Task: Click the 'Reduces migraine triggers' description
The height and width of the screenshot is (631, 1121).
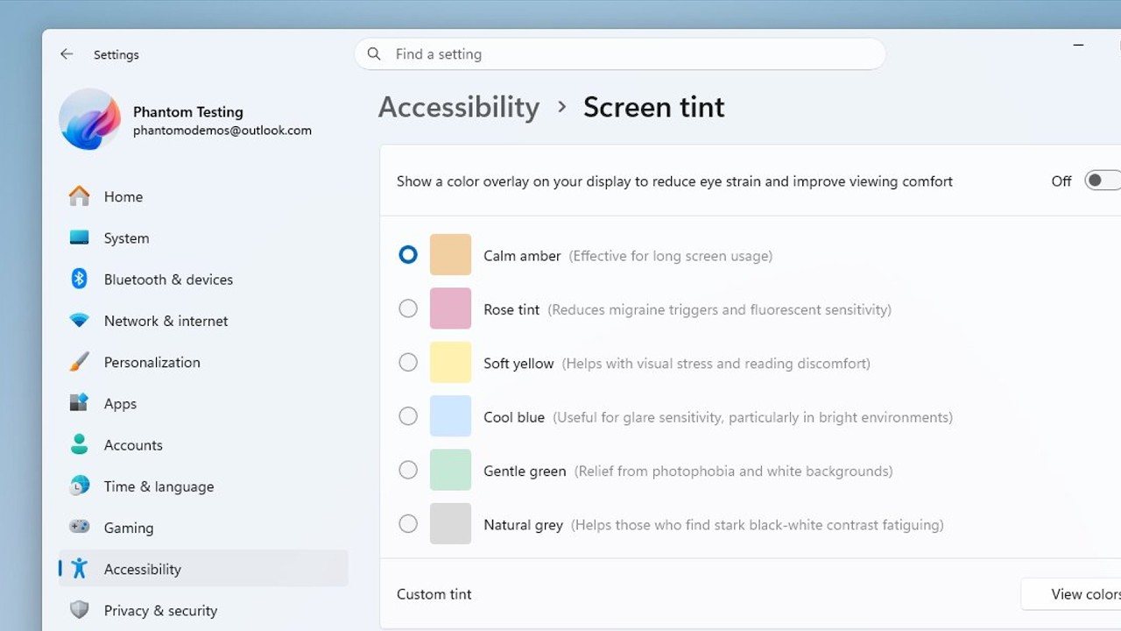Action: point(720,309)
